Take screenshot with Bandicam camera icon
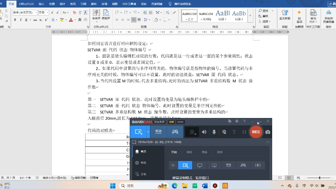The height and width of the screenshot is (189, 336). click(268, 132)
